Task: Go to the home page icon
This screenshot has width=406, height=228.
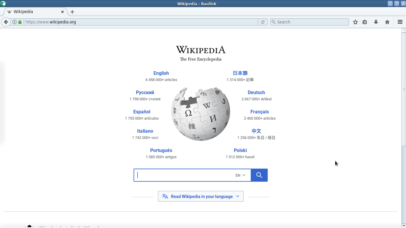Action: click(387, 22)
